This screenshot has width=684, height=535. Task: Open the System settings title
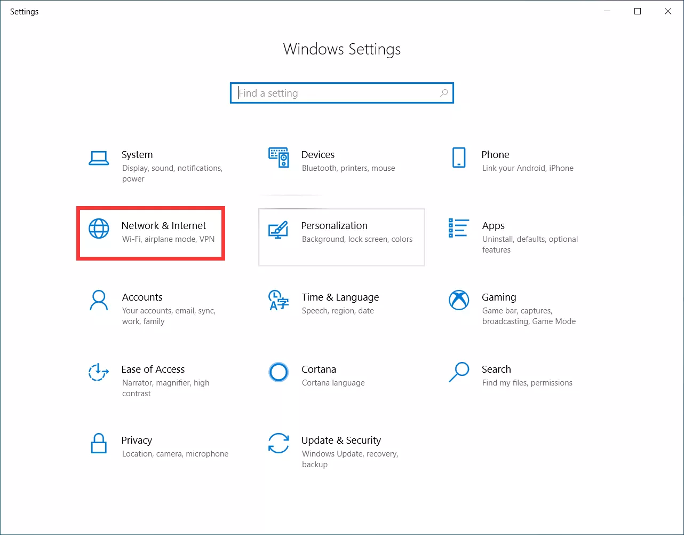pyautogui.click(x=137, y=154)
